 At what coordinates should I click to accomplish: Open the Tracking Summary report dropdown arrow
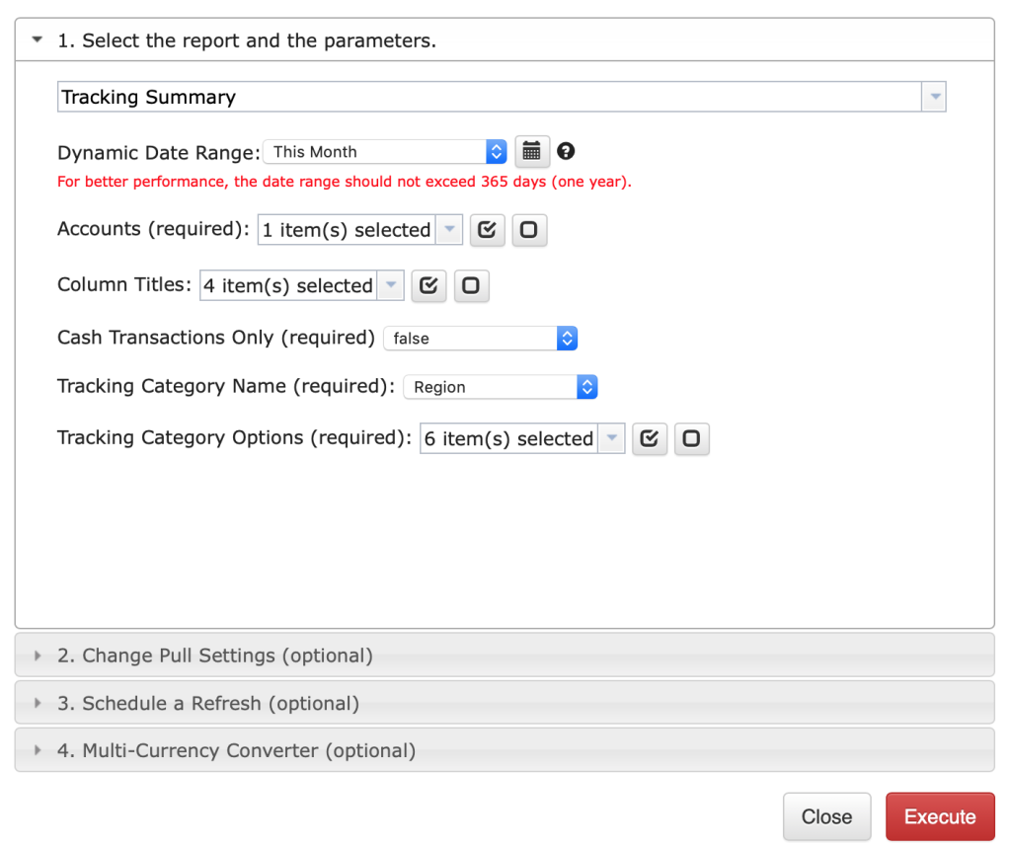click(x=934, y=97)
